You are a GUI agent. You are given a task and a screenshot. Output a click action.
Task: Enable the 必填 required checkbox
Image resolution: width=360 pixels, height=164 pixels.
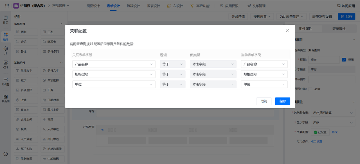[x=310, y=89]
